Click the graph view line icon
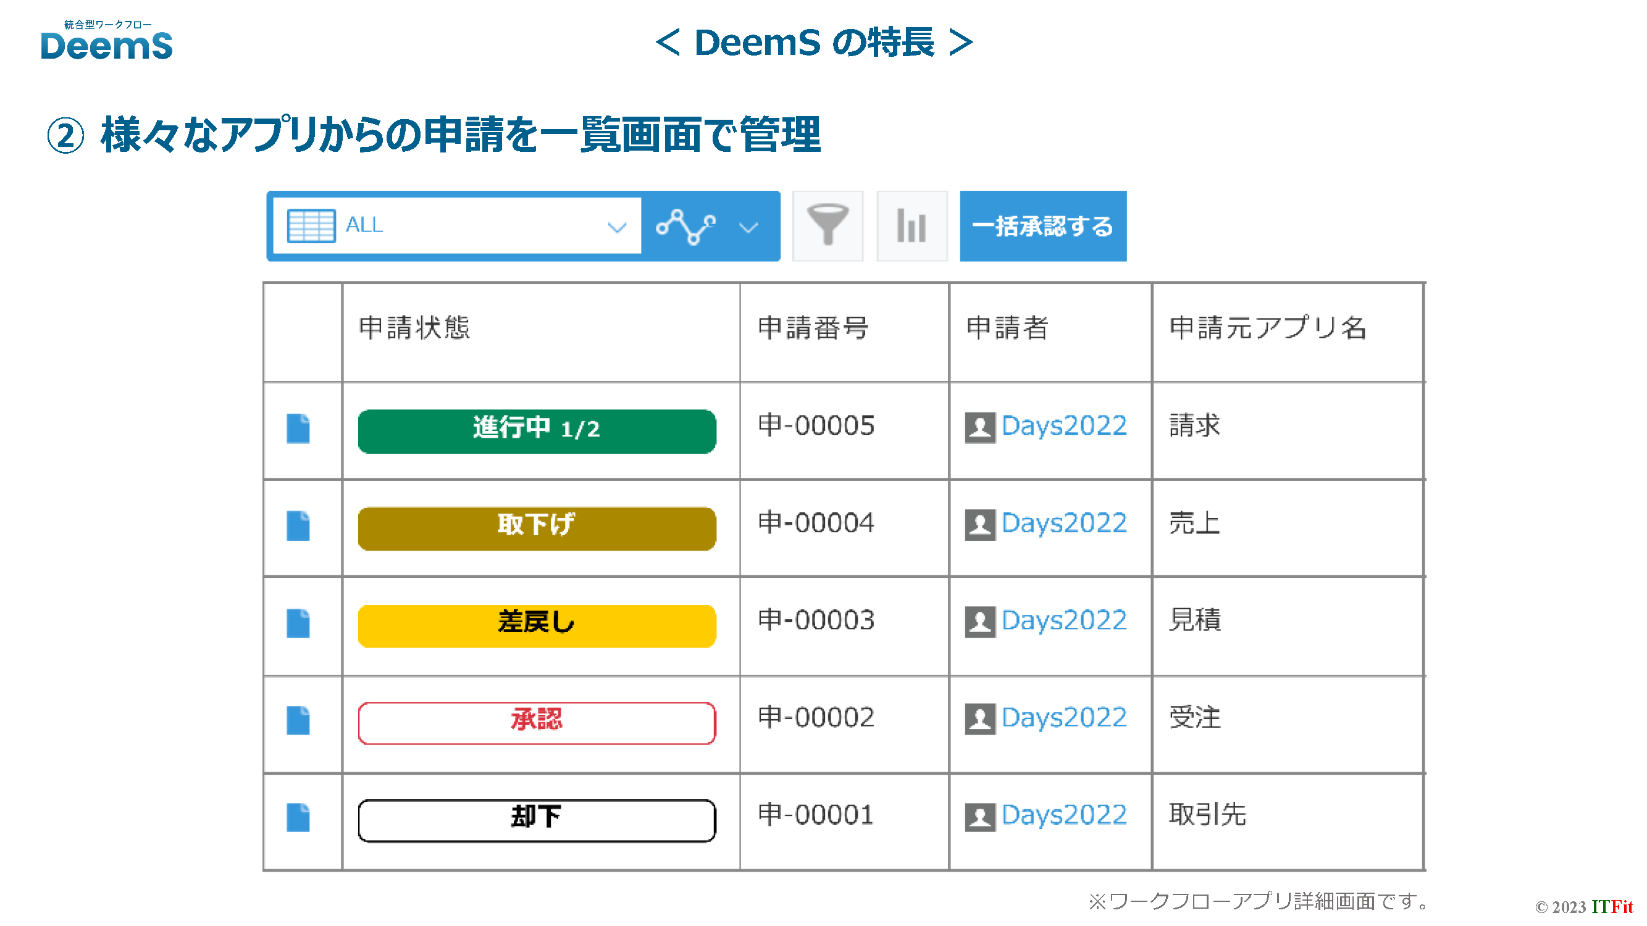Image resolution: width=1647 pixels, height=926 pixels. (x=686, y=226)
